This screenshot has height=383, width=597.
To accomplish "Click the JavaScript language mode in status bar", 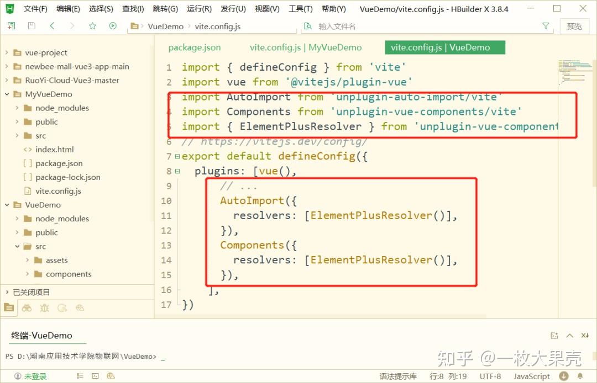I will pos(531,376).
